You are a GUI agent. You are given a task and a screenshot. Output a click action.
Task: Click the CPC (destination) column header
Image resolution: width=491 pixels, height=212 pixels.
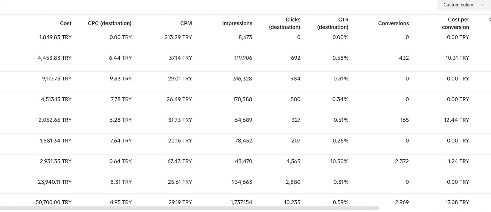pyautogui.click(x=110, y=23)
